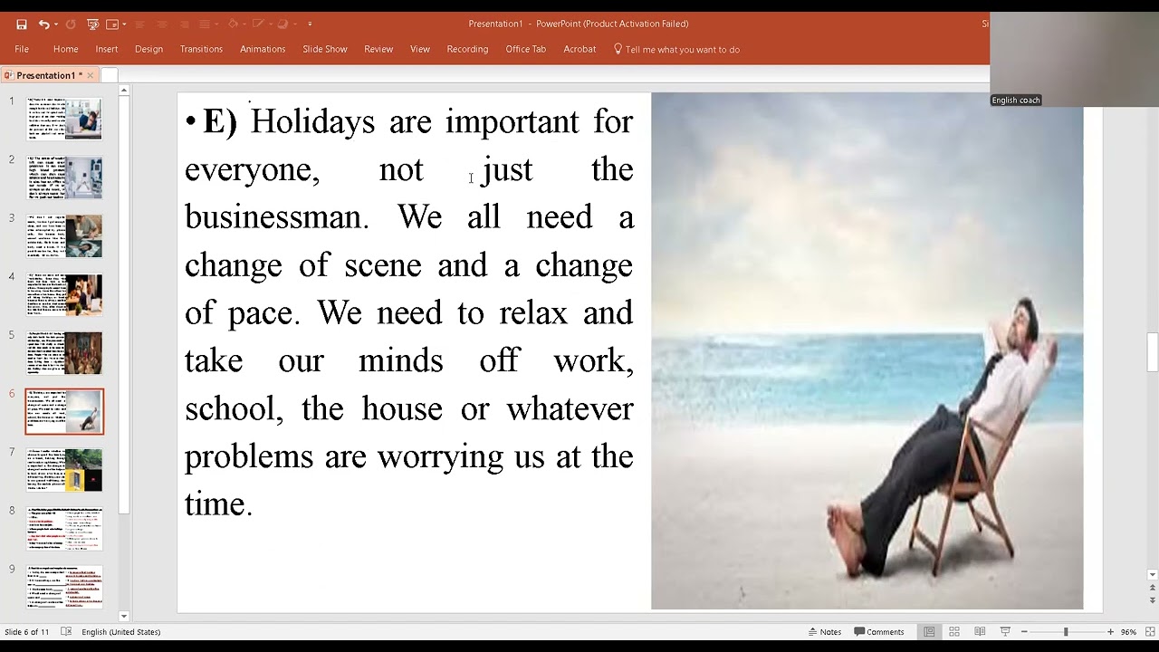Select slide 7 thumbnail
Image resolution: width=1159 pixels, height=652 pixels.
point(64,469)
